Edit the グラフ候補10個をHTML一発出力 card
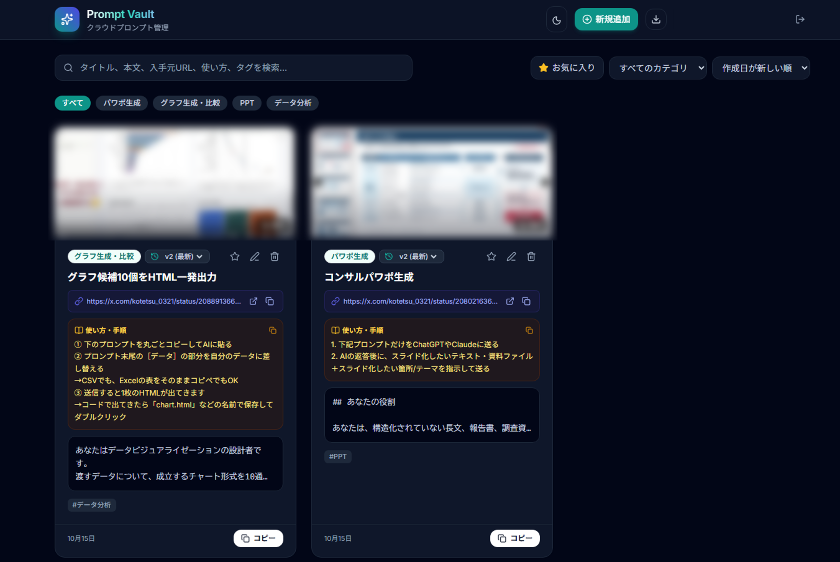The height and width of the screenshot is (562, 840). tap(255, 257)
